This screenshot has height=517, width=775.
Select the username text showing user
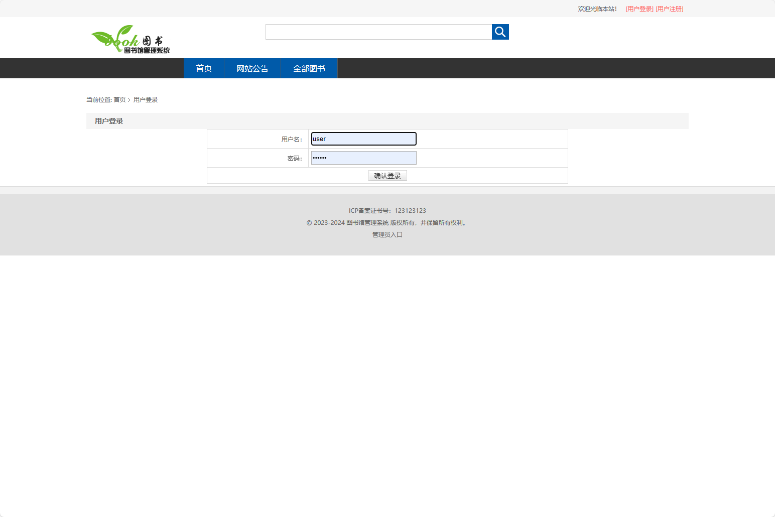pos(319,139)
